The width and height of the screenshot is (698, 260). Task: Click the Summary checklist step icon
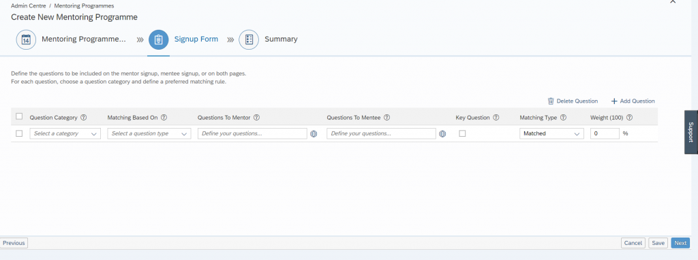(249, 39)
